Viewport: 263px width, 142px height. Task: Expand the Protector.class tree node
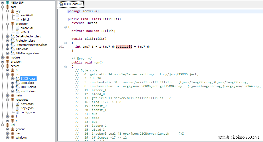pos(8,41)
